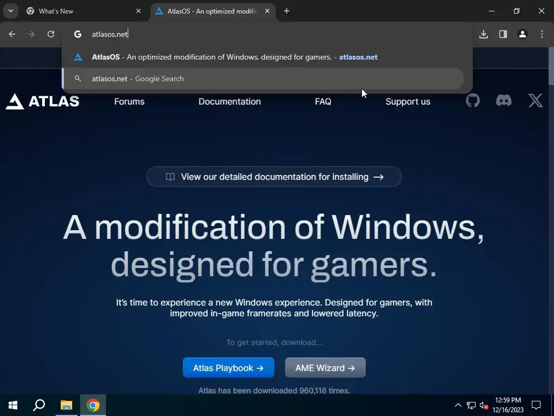
Task: Open the Windows Start menu
Action: [x=13, y=405]
